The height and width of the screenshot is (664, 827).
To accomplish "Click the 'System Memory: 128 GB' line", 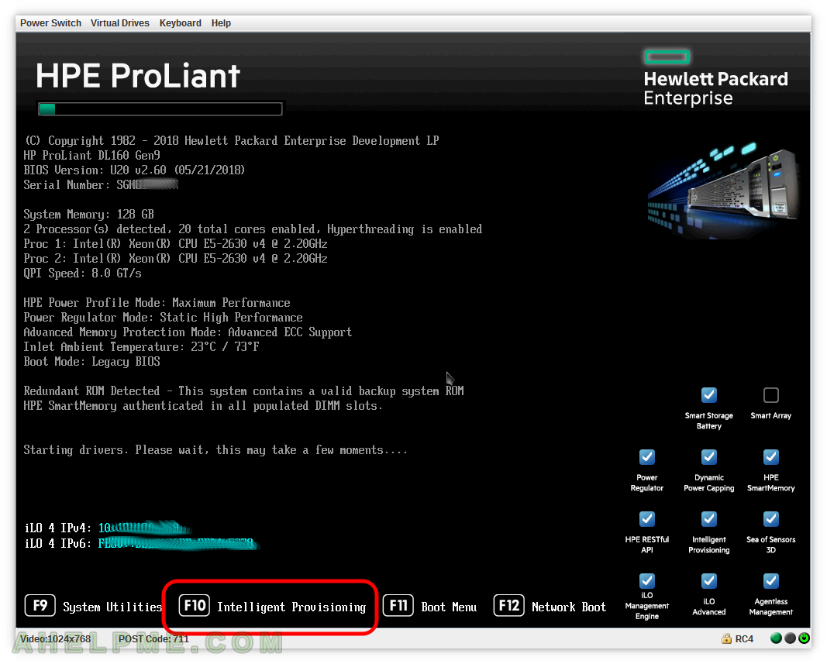I will coord(88,215).
